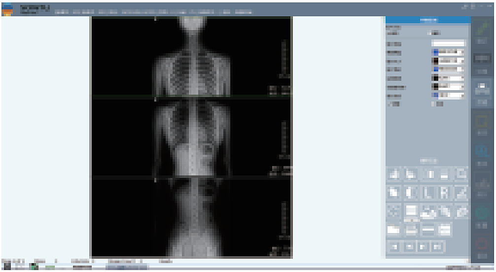
Task: Toggle the checkbox below the last color dropdown
Action: pos(434,103)
